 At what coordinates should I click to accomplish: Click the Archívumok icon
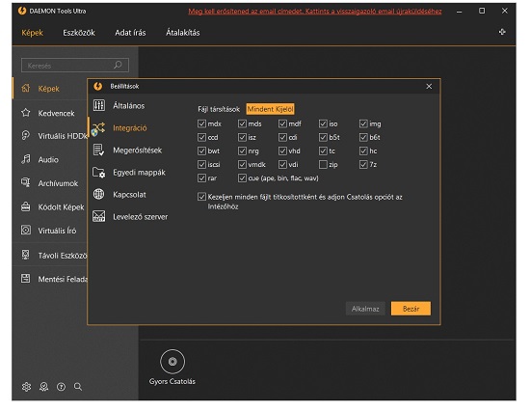click(26, 182)
